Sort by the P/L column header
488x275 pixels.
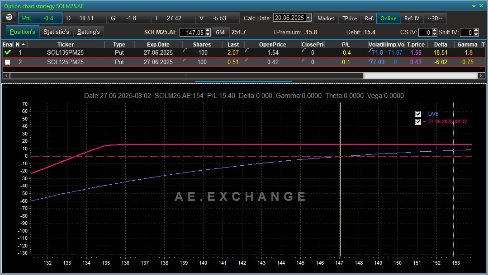pyautogui.click(x=346, y=44)
